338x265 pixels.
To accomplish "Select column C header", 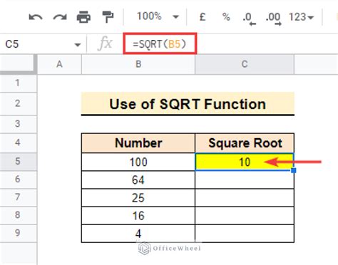I will coord(245,64).
